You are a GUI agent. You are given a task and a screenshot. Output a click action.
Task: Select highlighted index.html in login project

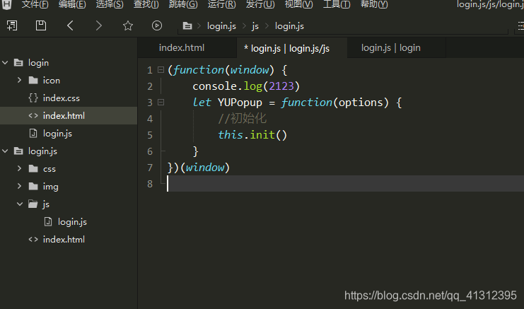pyautogui.click(x=69, y=115)
